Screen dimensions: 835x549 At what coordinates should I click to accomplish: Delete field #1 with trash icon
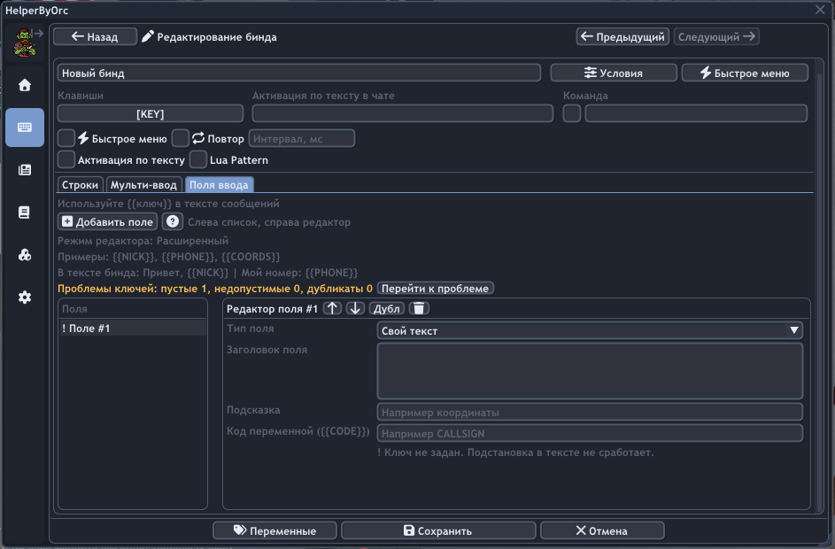[420, 308]
